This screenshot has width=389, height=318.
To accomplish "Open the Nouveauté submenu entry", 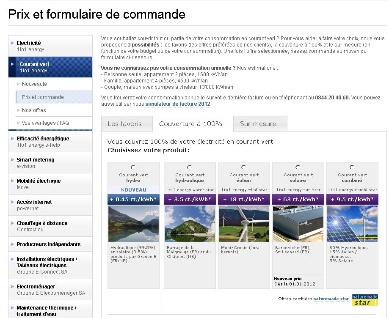I will coord(54,84).
